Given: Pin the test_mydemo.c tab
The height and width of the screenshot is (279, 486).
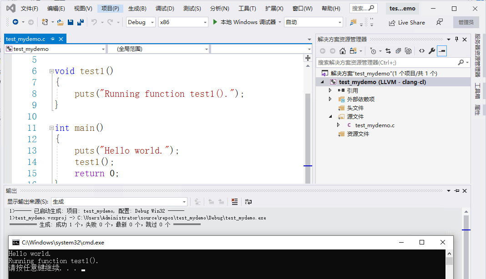Looking at the screenshot, I should click(x=52, y=39).
